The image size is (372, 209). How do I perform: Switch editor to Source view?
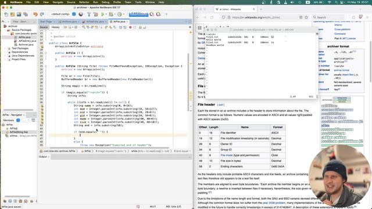tap(44, 27)
